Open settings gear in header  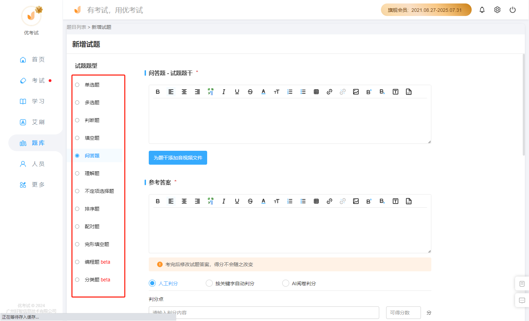point(497,10)
